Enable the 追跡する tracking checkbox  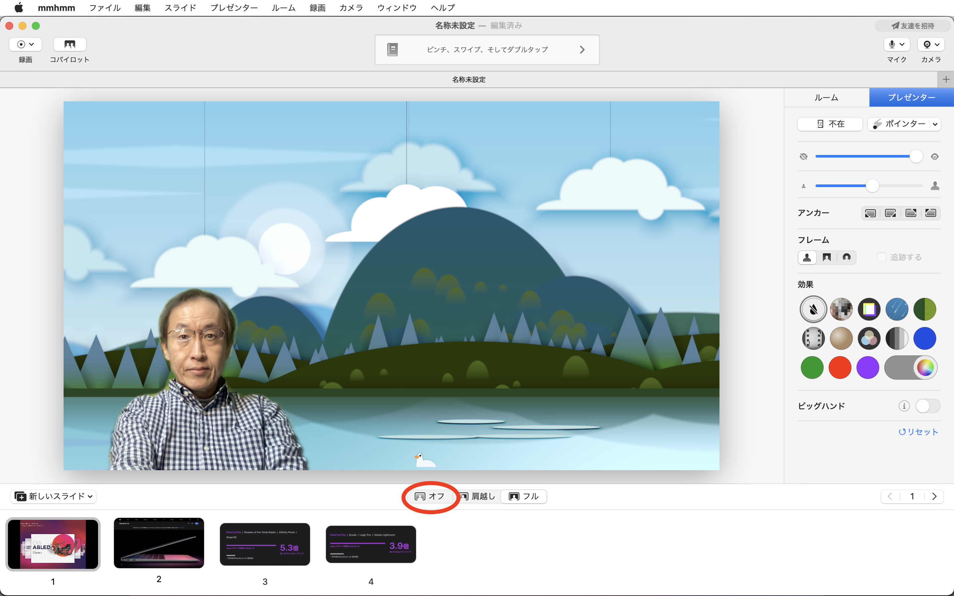coord(882,257)
